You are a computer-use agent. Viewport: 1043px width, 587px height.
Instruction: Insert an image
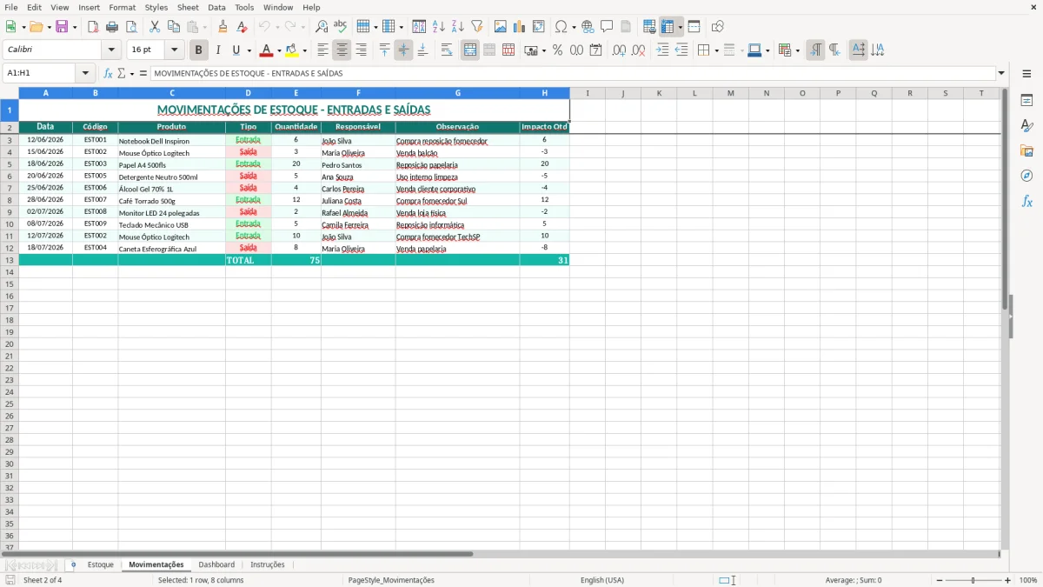pos(501,27)
